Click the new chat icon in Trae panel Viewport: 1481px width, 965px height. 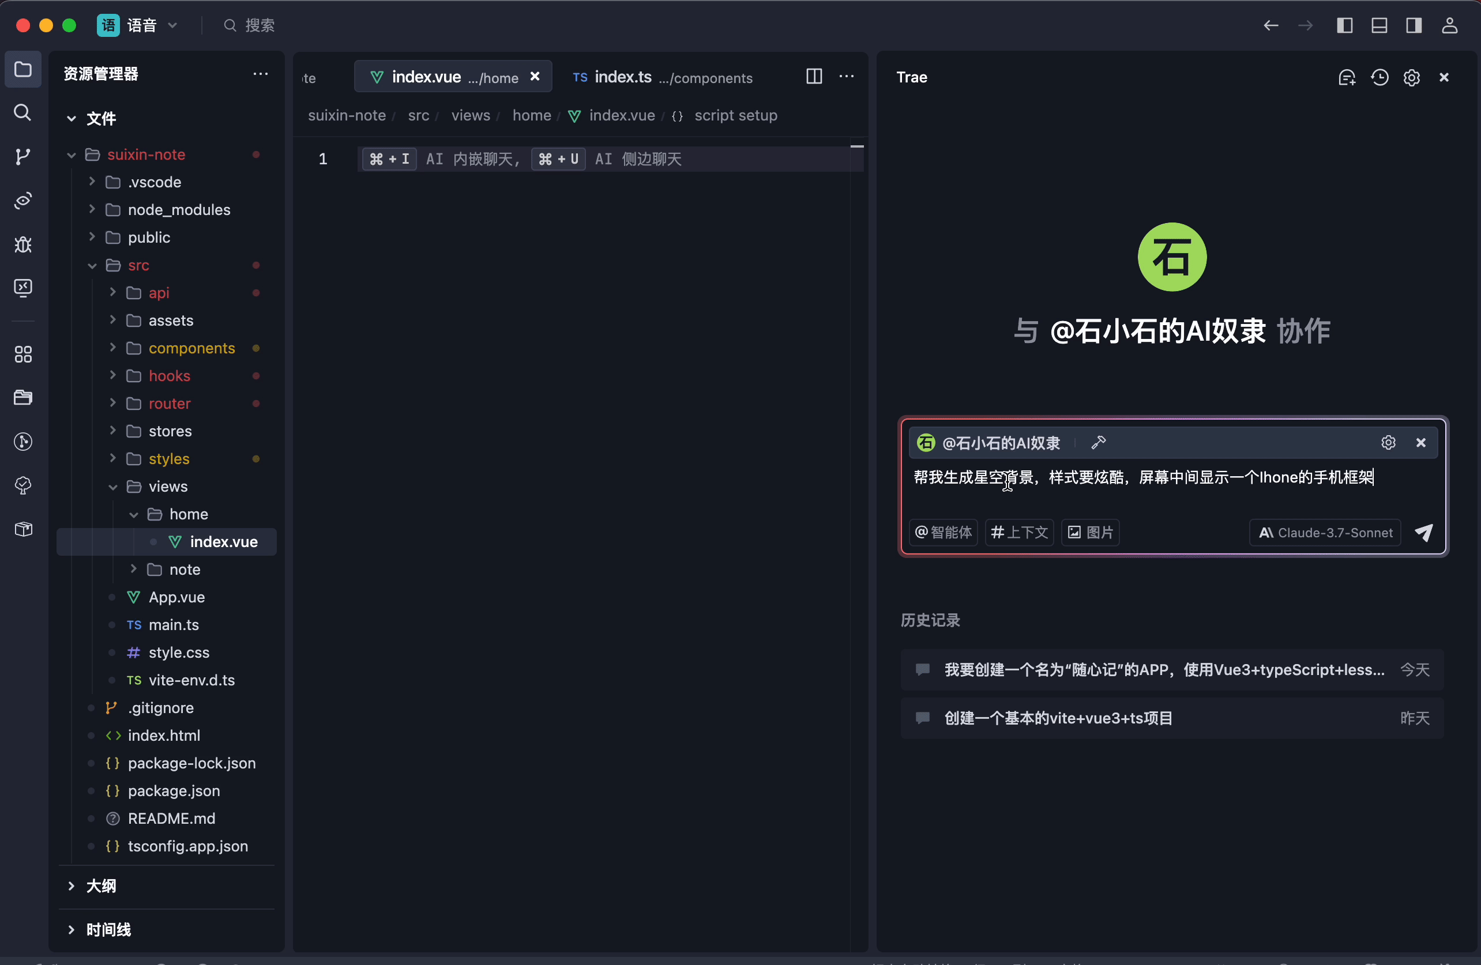(1347, 77)
